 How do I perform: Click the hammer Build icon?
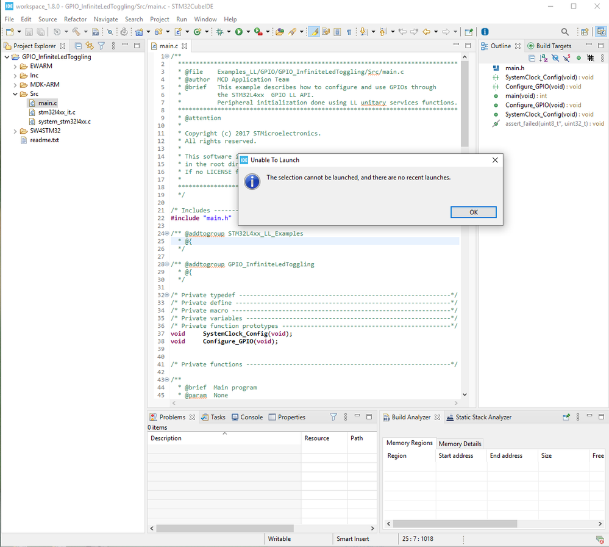point(76,32)
